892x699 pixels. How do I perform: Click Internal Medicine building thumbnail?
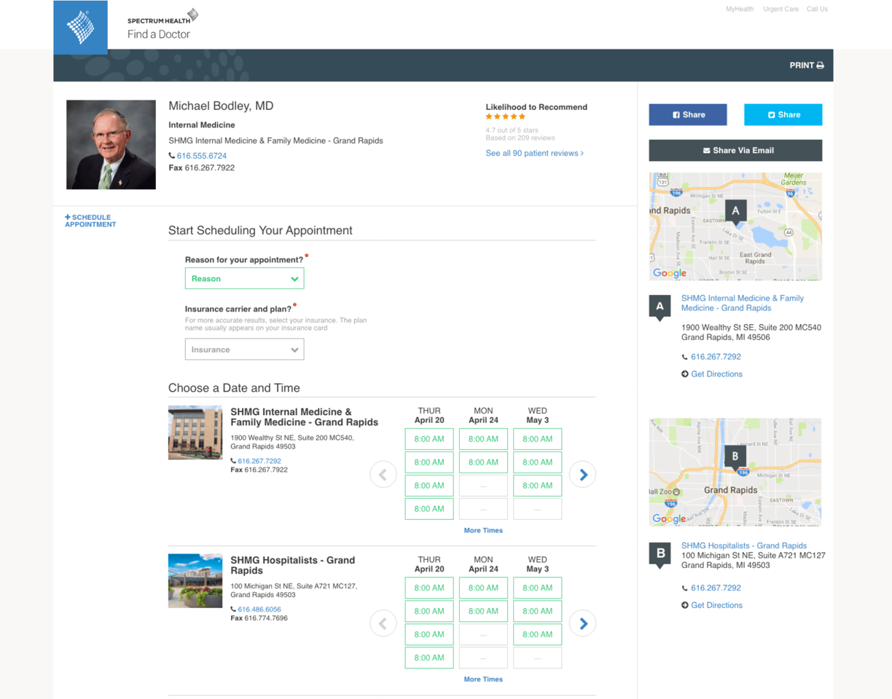click(195, 433)
